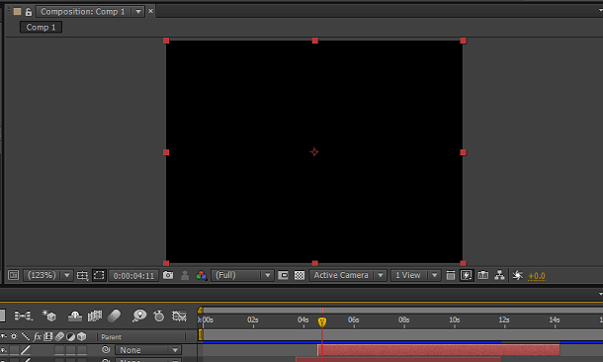Viewport: 603px width, 362px height.
Task: Toggle the transparency grid checkerboard icon
Action: (x=300, y=275)
